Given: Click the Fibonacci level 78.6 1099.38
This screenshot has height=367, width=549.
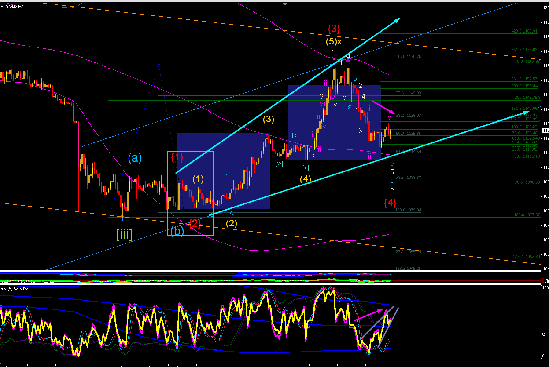Looking at the screenshot, I should point(409,178).
